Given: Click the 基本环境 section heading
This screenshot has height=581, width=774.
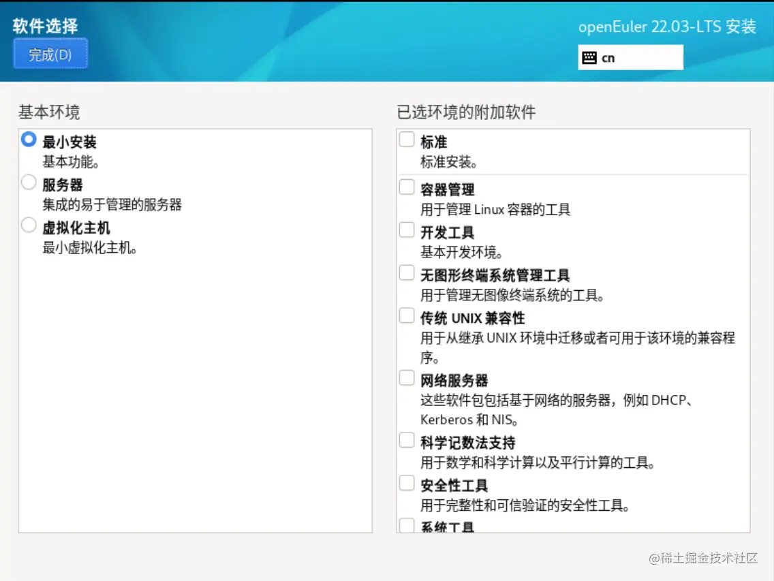Looking at the screenshot, I should click(49, 112).
